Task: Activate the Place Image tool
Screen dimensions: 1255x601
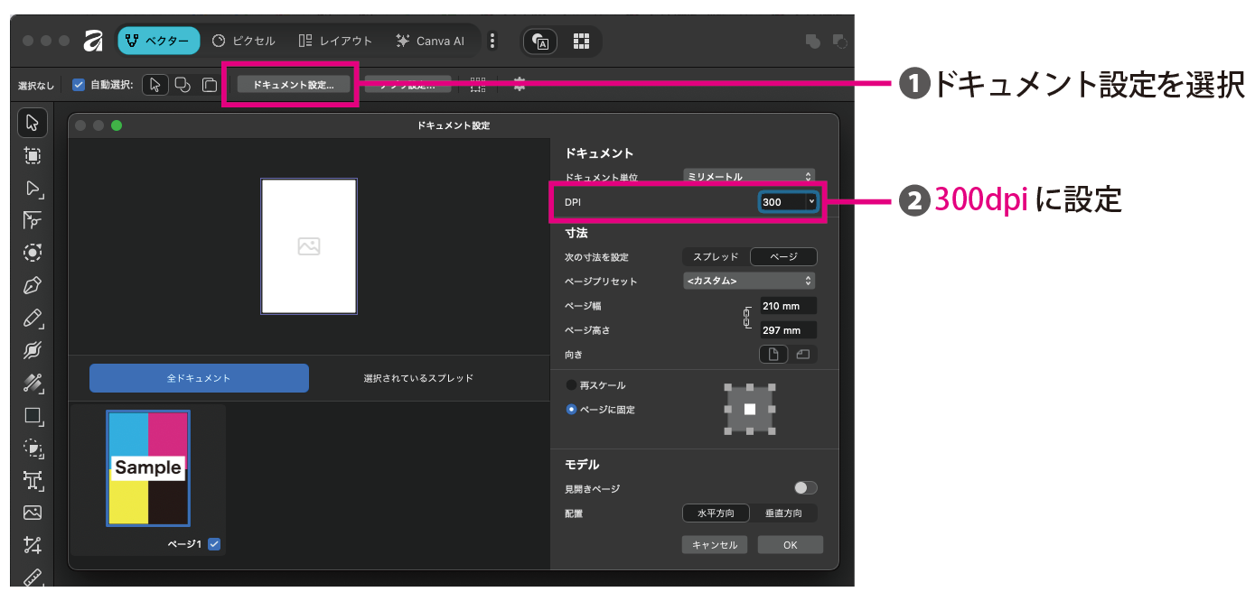Action: (x=33, y=513)
